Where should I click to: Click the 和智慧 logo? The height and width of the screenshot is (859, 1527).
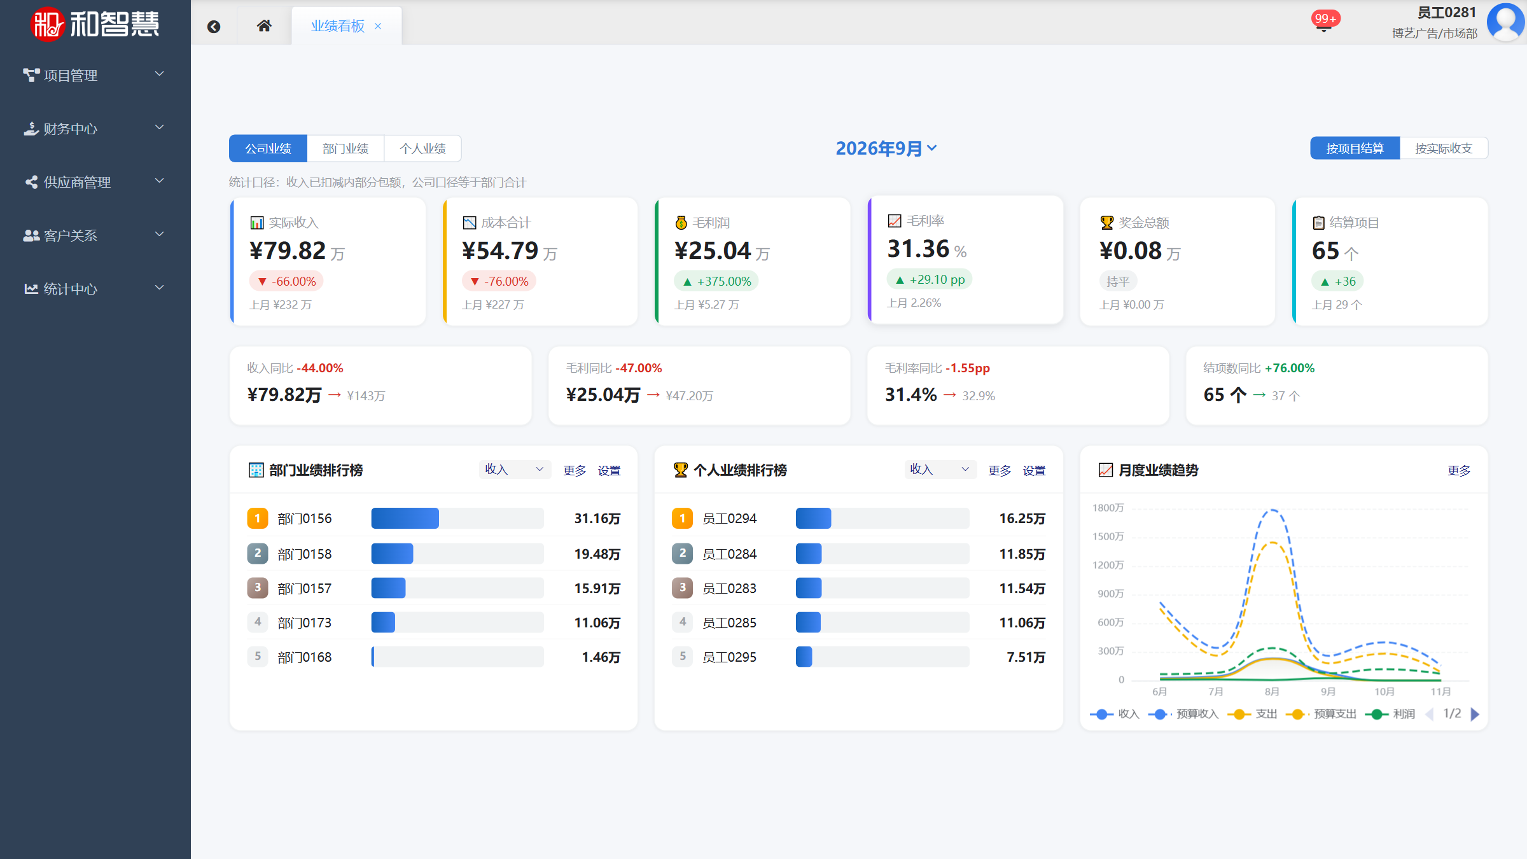pyautogui.click(x=95, y=24)
